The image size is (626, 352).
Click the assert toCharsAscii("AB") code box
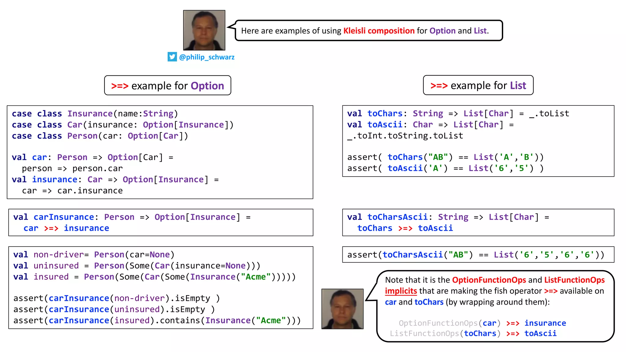pos(478,255)
